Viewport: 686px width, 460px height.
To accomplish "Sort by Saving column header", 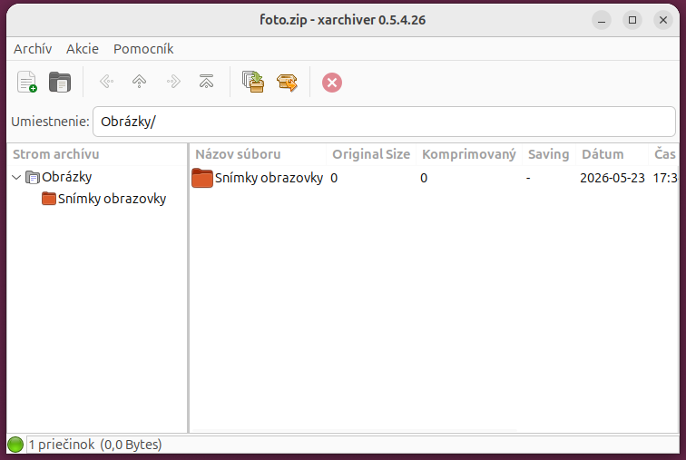I will [549, 154].
